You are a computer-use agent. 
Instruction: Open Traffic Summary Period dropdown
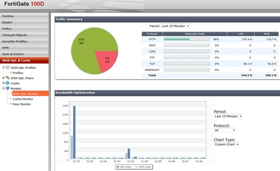pos(175,26)
